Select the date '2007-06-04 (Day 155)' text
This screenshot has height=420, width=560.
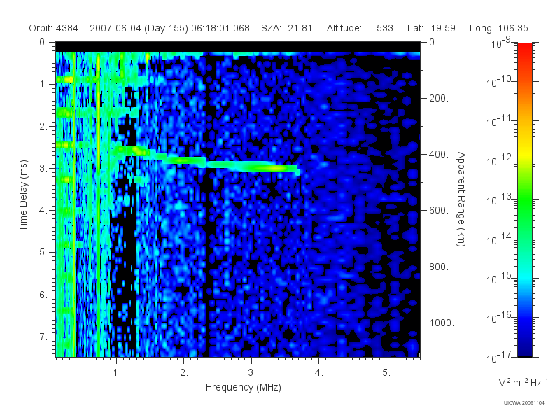[x=139, y=28]
